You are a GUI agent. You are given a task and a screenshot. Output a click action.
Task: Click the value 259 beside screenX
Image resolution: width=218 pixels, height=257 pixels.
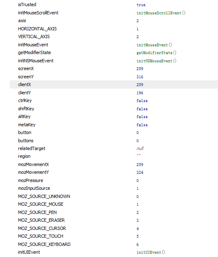coord(140,69)
